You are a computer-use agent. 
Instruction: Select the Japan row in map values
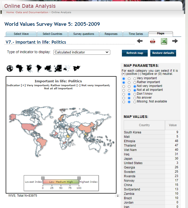(x=152, y=158)
